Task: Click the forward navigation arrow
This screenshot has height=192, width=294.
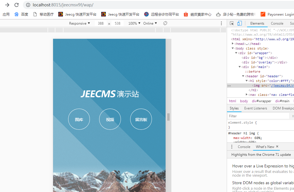Action: coord(7,5)
